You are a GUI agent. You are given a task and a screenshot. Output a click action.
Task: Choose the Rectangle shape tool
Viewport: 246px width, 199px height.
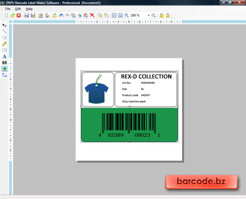point(5,50)
